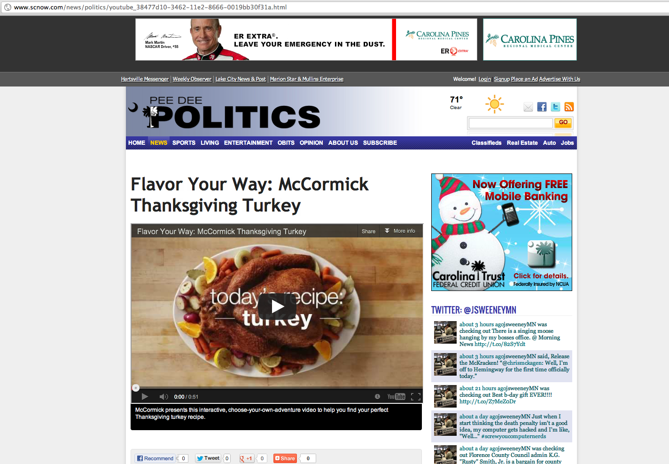Expand More info on the video
669x464 pixels.
(400, 231)
